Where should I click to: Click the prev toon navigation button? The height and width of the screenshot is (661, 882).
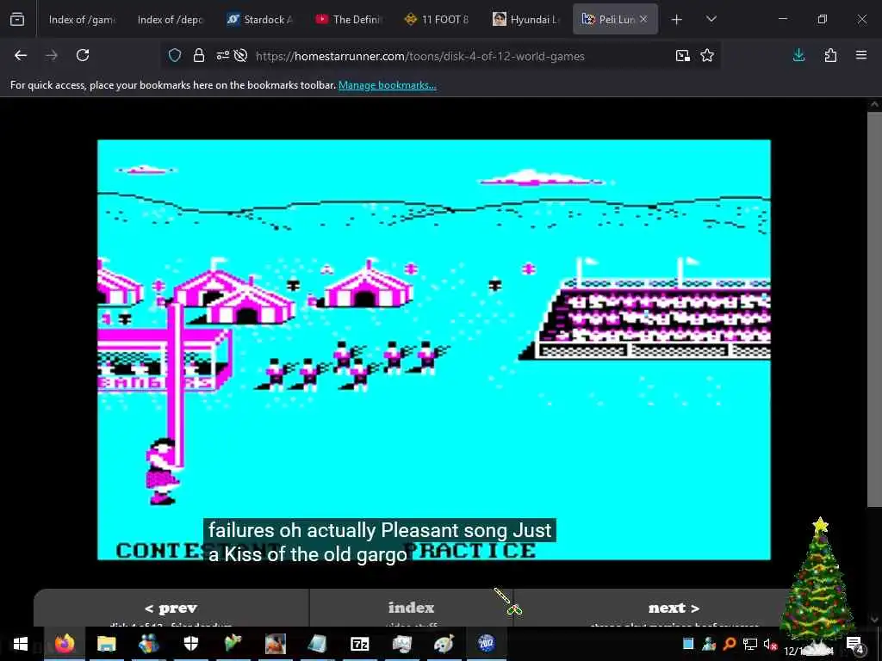point(171,608)
